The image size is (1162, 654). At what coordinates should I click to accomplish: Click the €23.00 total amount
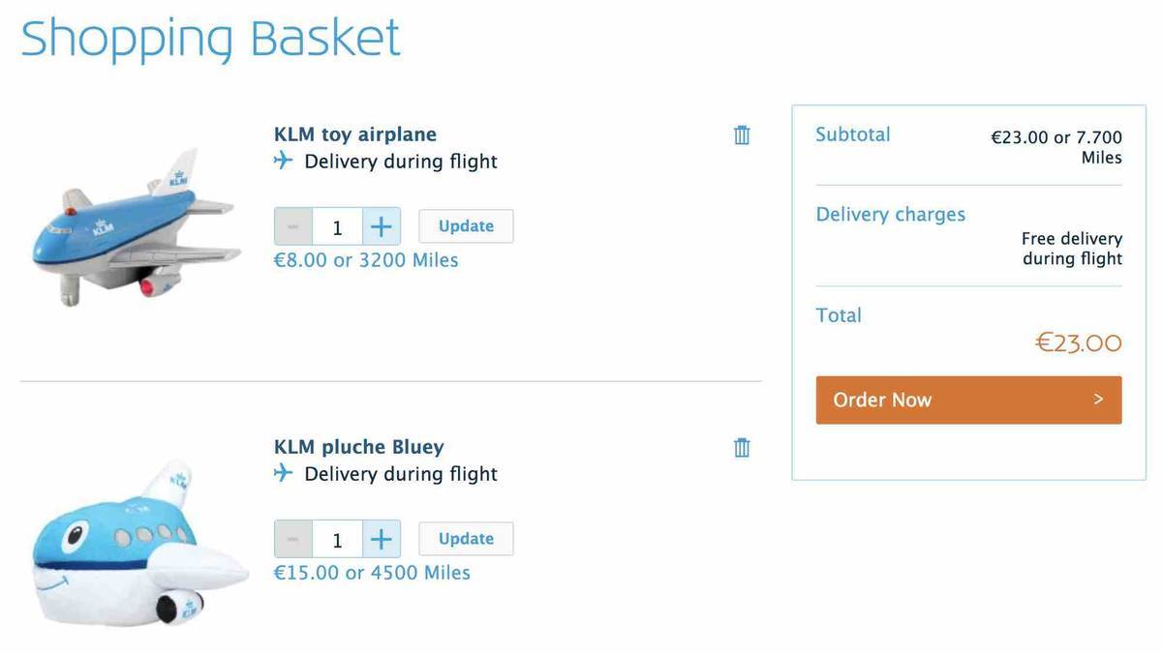point(1078,342)
